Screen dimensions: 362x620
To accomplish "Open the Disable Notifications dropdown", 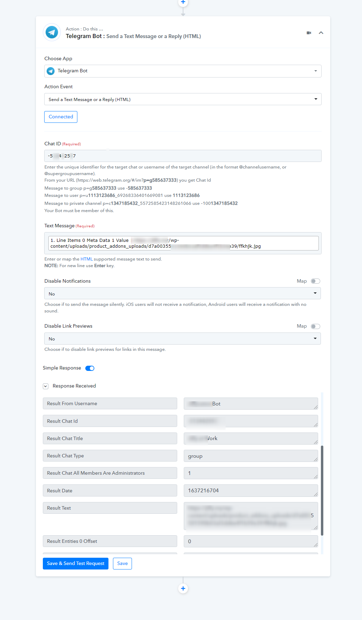I will coord(182,293).
